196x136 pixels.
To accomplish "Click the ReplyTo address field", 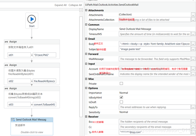I will [155, 107].
